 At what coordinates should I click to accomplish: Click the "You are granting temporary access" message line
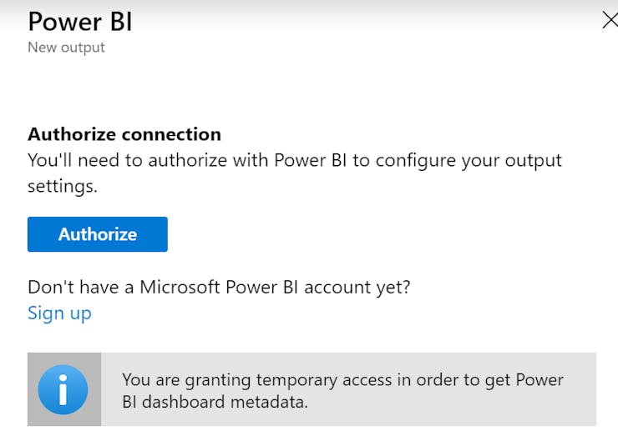point(342,380)
